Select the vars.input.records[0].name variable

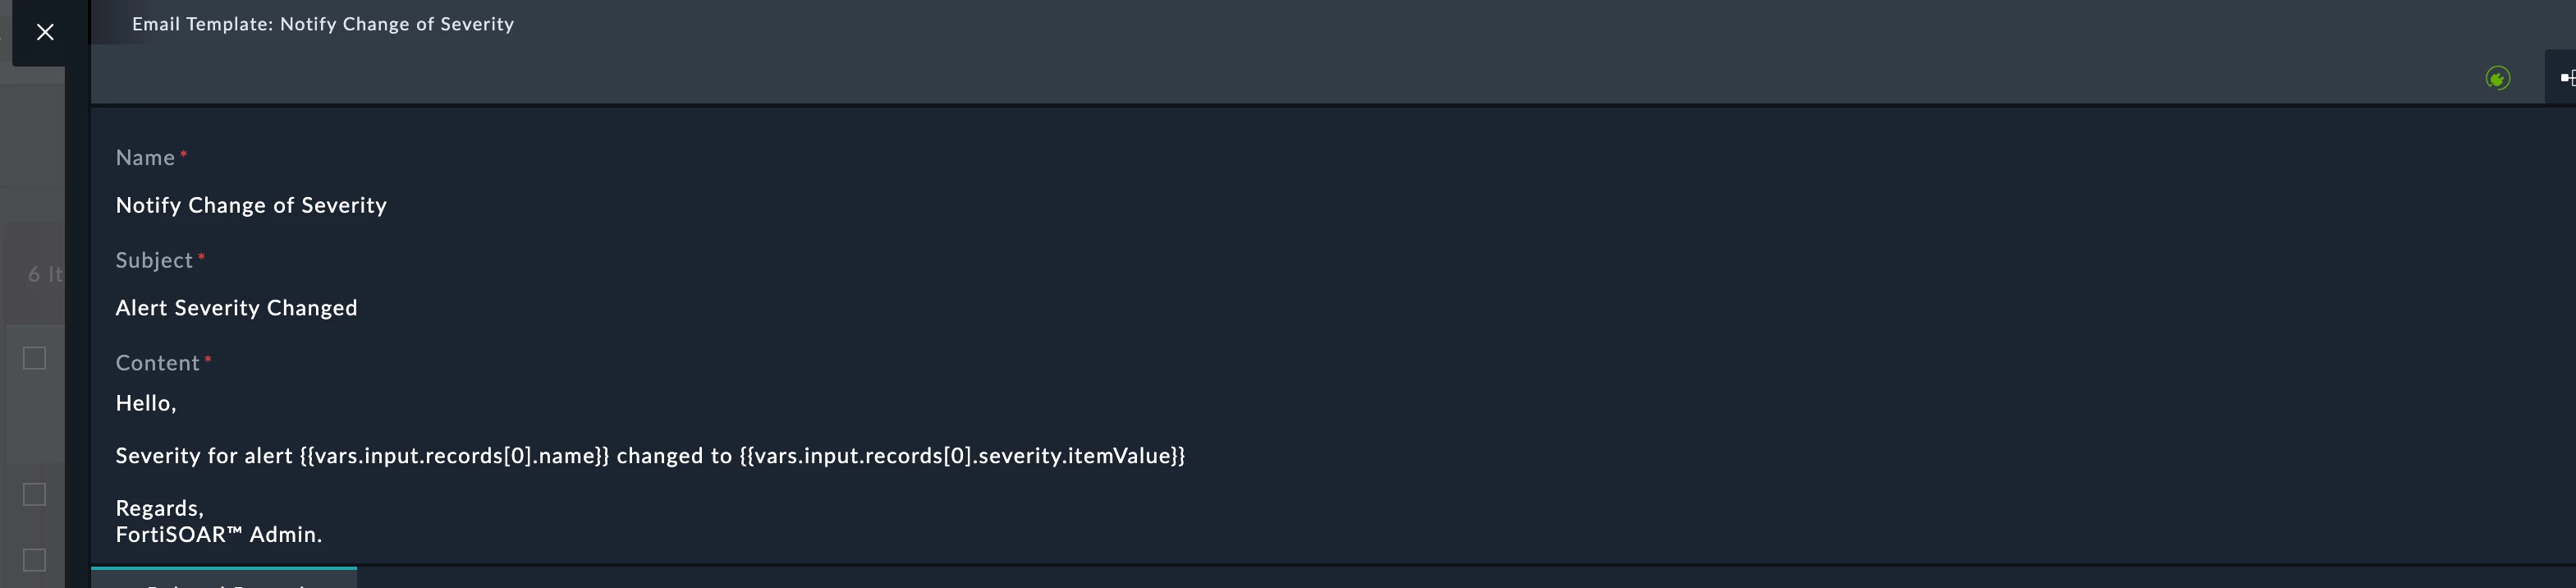coord(454,456)
